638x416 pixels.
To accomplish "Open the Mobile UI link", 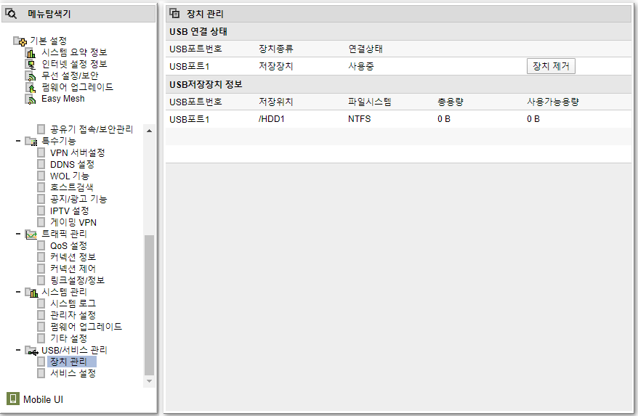I will click(43, 399).
